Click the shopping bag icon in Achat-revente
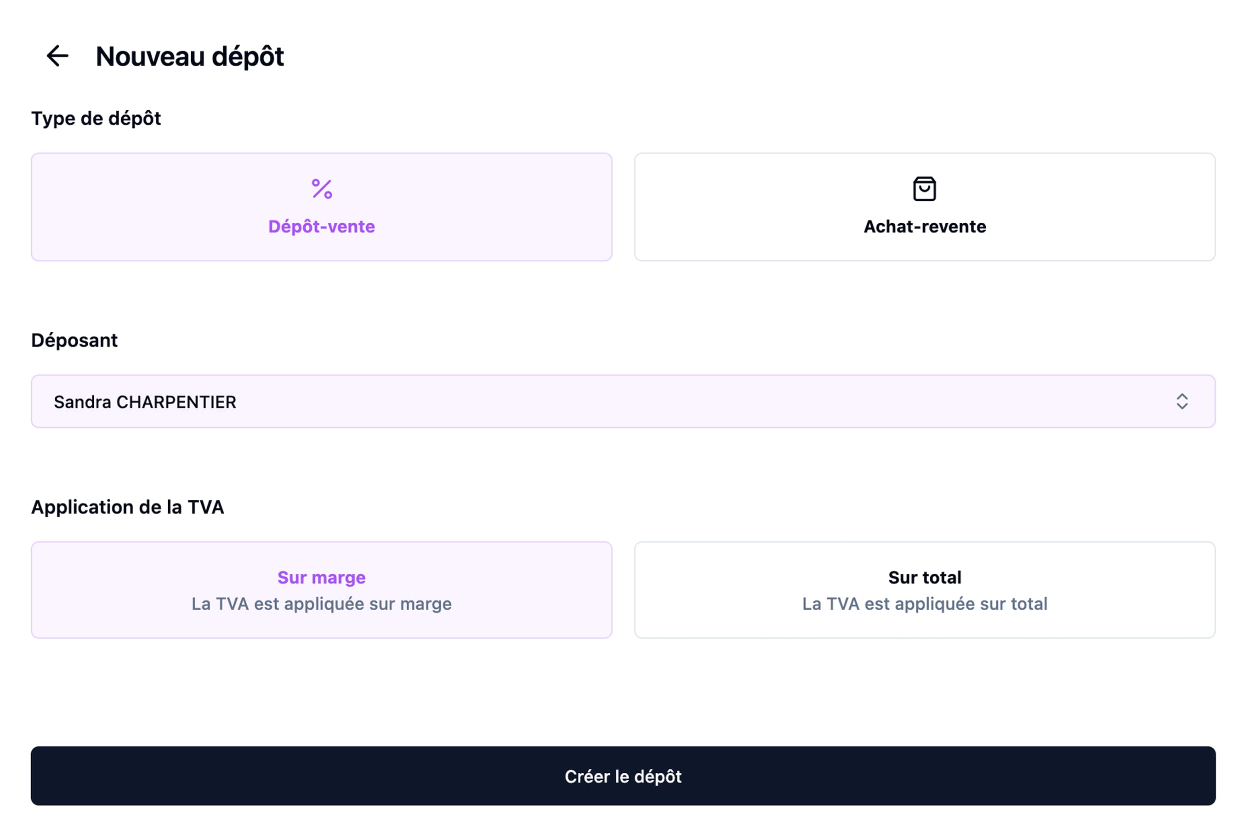This screenshot has height=833, width=1244. tap(924, 188)
